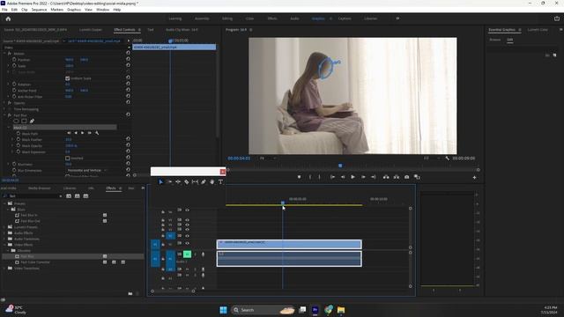The height and width of the screenshot is (317, 564).
Task: Open Program monitor settings wrench
Action: pyautogui.click(x=447, y=158)
